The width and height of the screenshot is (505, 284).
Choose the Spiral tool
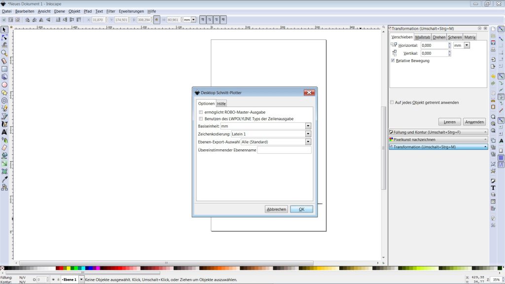[4, 100]
